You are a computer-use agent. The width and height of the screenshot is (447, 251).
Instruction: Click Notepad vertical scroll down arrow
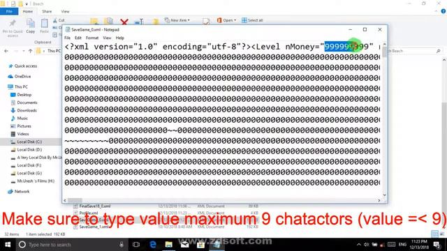click(x=384, y=195)
